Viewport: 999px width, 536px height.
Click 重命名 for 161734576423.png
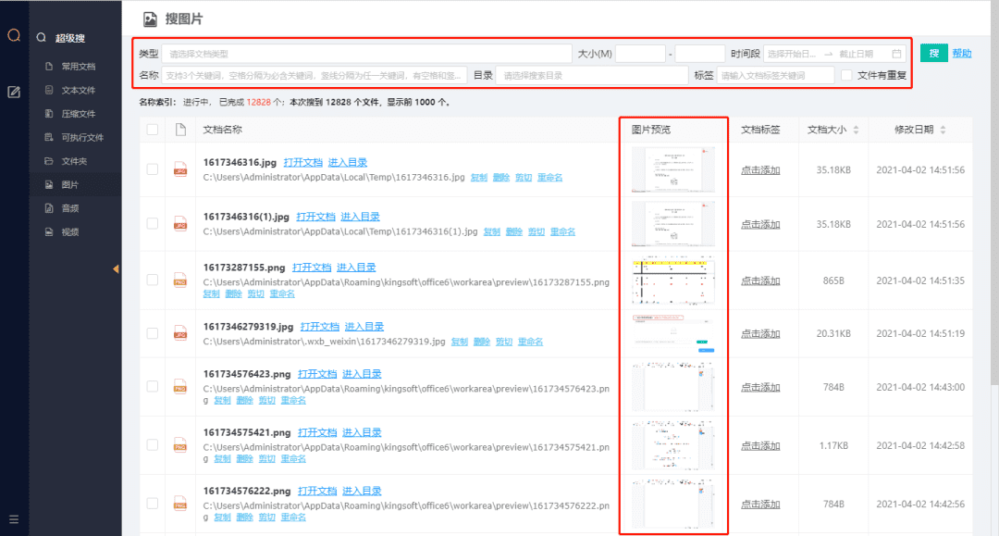pyautogui.click(x=293, y=400)
